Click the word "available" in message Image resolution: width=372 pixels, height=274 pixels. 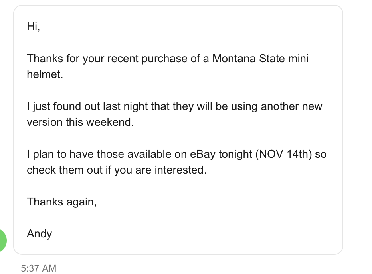click(x=145, y=154)
